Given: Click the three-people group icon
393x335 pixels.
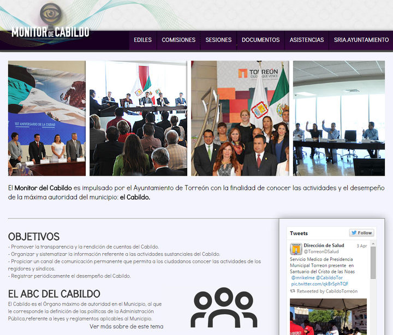Looking at the screenshot, I should coord(224,308).
